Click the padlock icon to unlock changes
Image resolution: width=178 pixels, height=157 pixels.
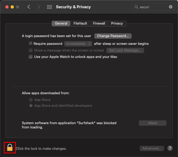[x=10, y=147]
